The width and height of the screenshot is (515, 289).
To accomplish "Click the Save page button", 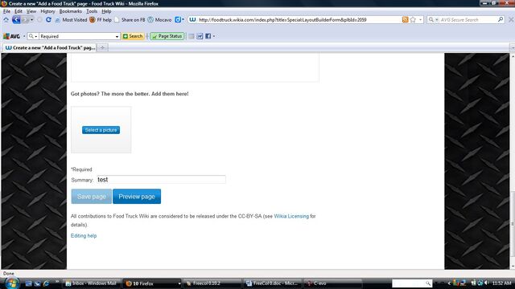I will (x=91, y=196).
